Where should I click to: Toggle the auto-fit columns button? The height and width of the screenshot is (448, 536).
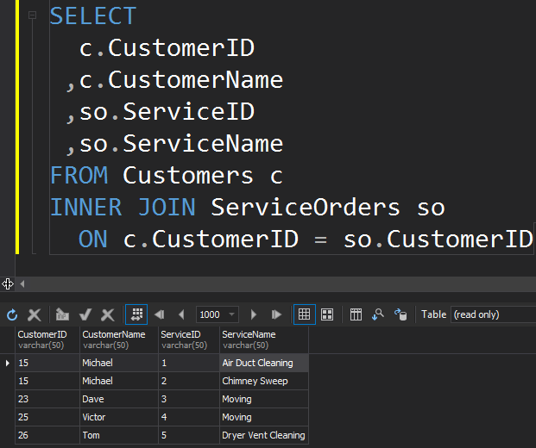[136, 314]
